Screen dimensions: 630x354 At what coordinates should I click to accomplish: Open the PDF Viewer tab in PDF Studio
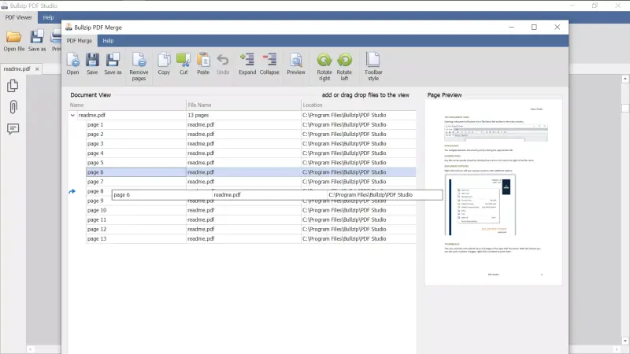18,17
